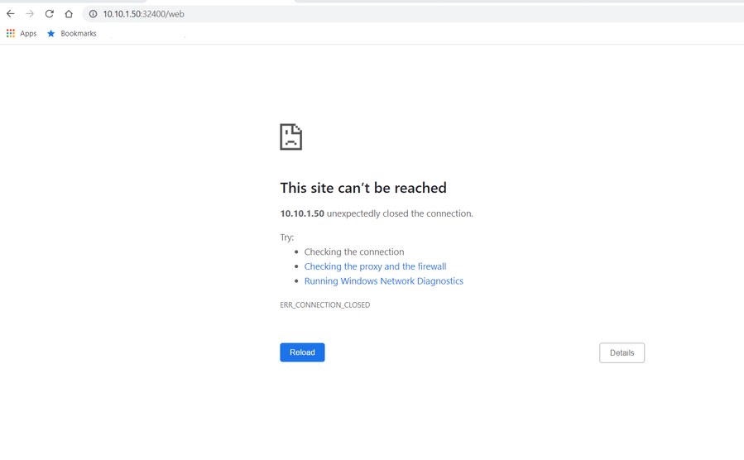The width and height of the screenshot is (744, 460).
Task: Click the forward navigation arrow
Action: point(30,14)
